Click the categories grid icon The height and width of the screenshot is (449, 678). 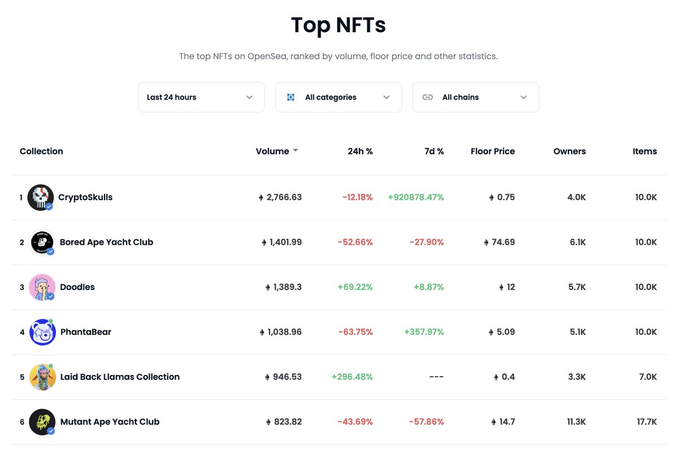[290, 97]
